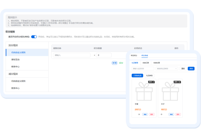Delete the 本子 gift item
The image size is (201, 137).
tap(178, 114)
